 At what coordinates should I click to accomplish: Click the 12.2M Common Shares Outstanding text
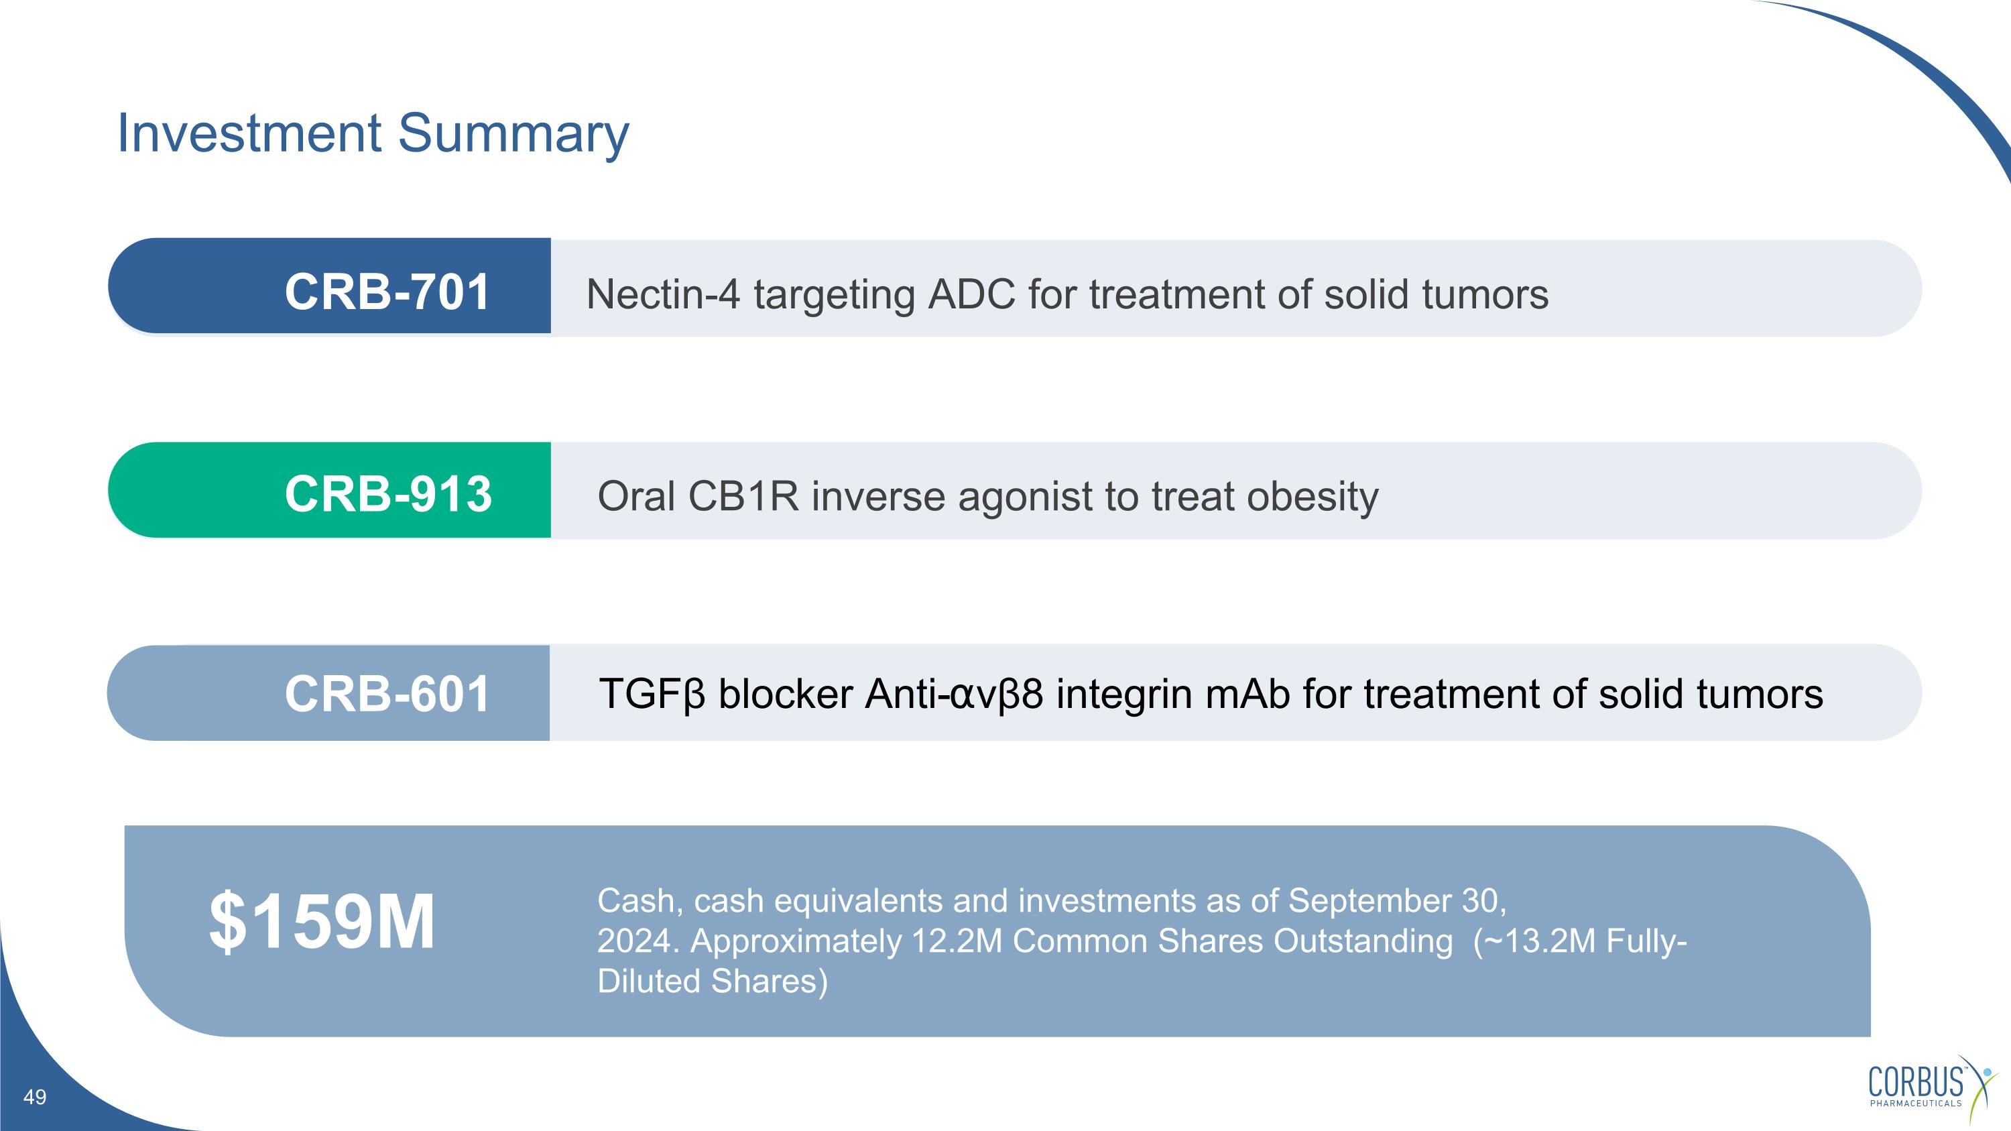1182,941
